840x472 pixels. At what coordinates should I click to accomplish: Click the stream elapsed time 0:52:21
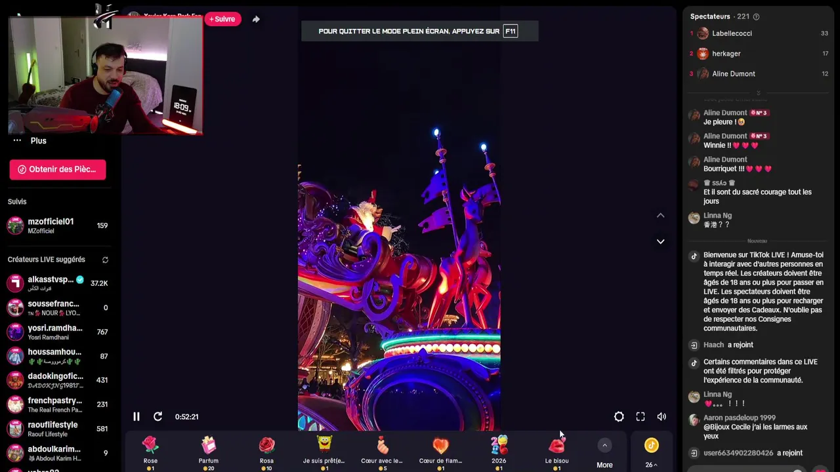186,417
